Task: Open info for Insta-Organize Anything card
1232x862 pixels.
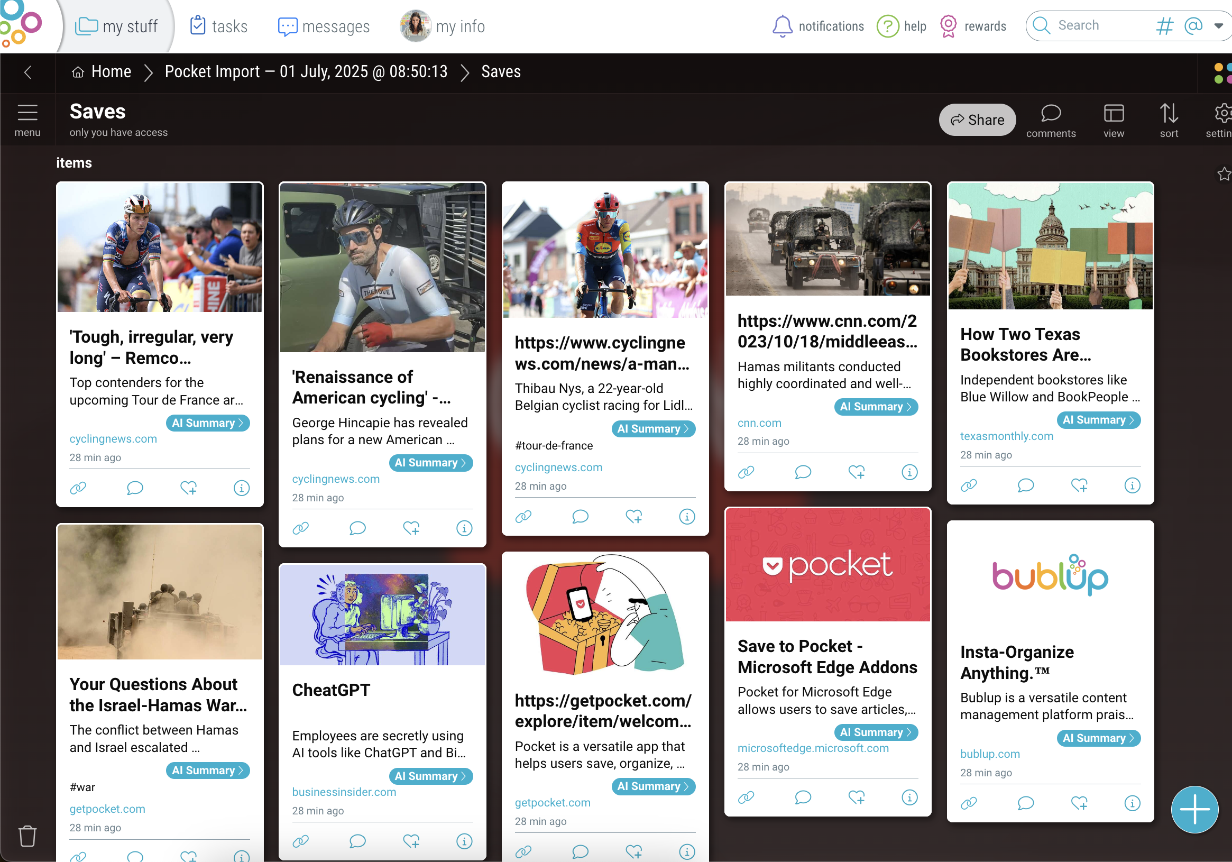Action: tap(1132, 803)
